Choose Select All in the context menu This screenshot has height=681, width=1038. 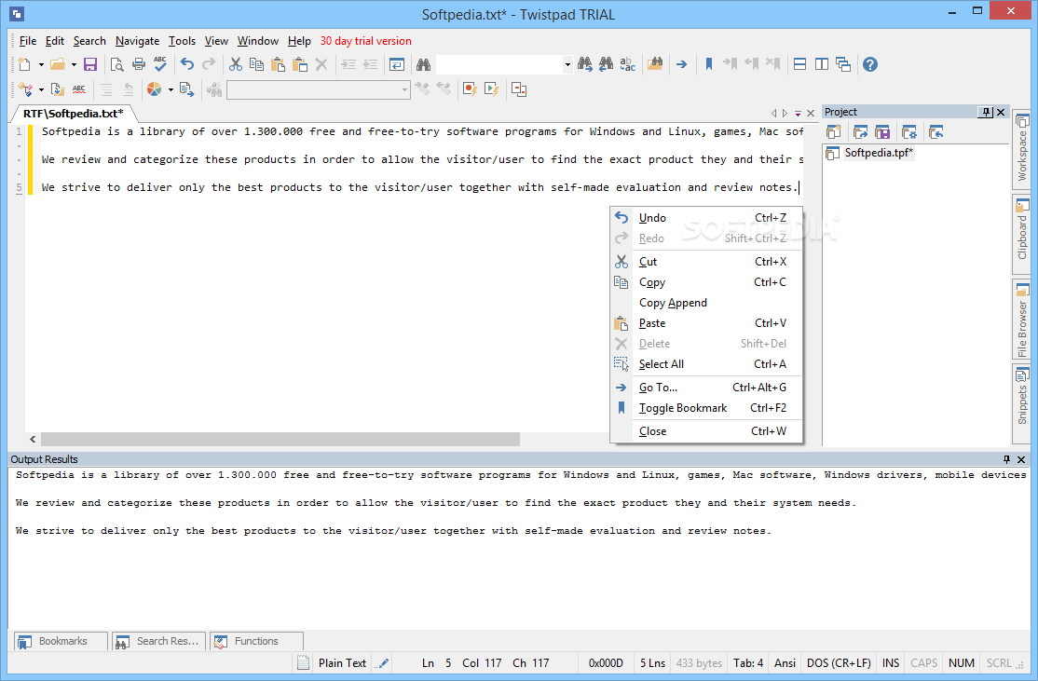pyautogui.click(x=706, y=364)
